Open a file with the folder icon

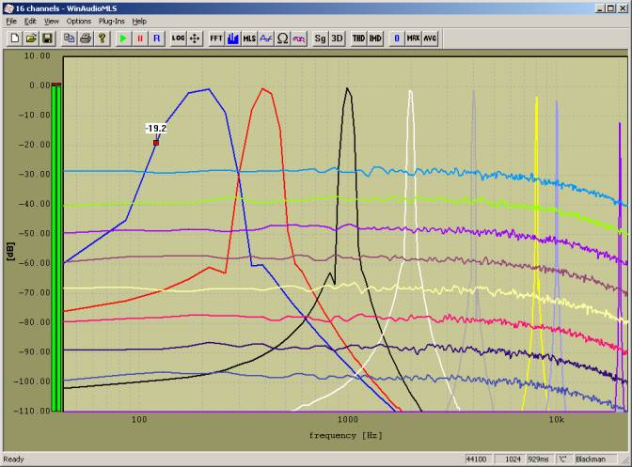[x=31, y=39]
